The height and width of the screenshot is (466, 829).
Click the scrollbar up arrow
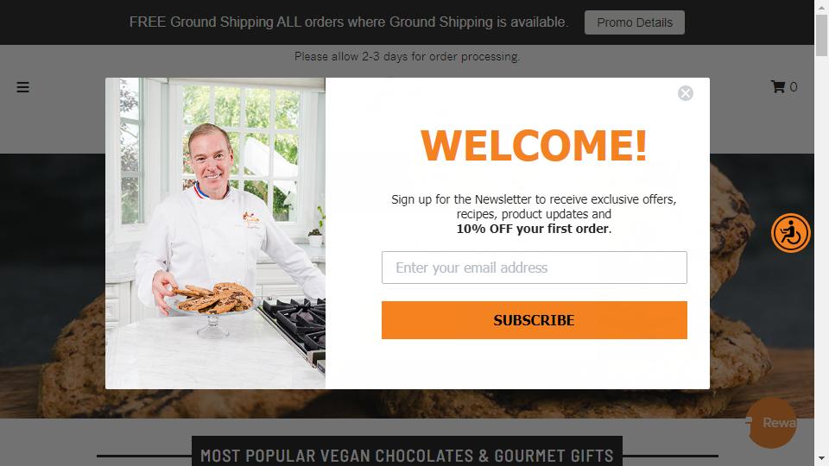point(821,6)
